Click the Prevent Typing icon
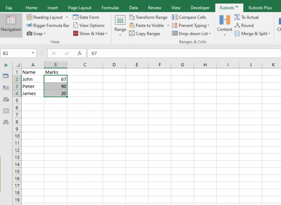 [x=175, y=26]
